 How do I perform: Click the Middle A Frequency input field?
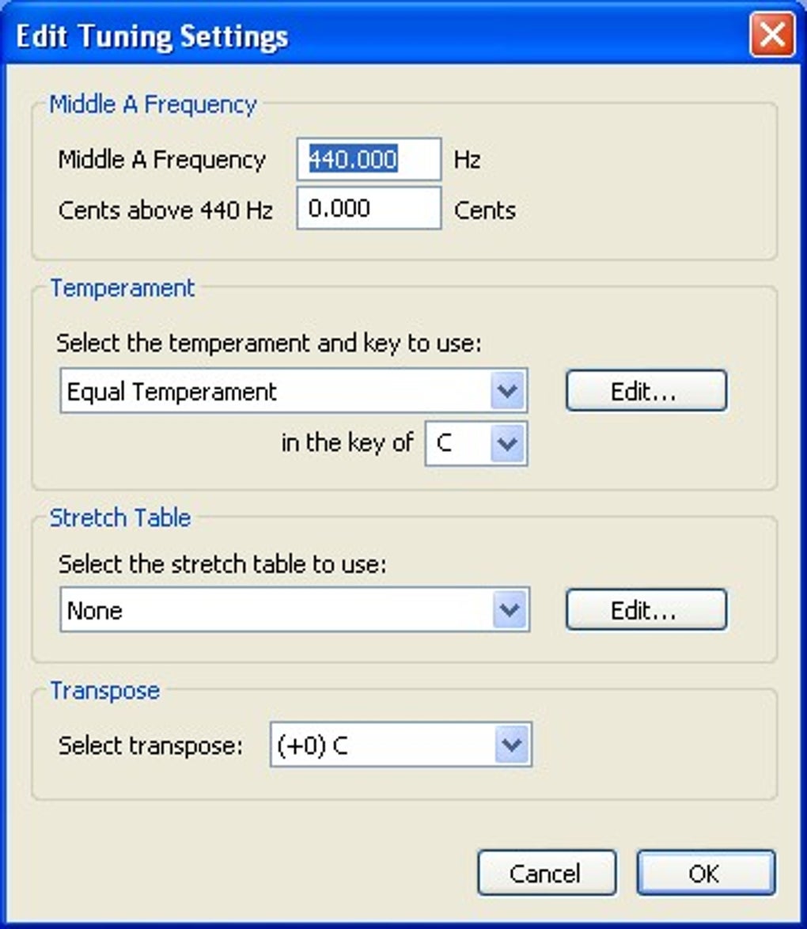(x=368, y=160)
